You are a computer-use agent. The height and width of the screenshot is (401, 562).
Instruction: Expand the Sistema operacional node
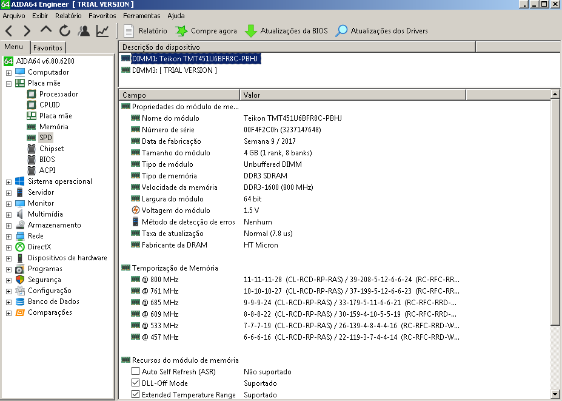click(x=8, y=182)
